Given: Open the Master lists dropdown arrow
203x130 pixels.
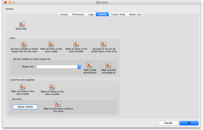Looking at the screenshot, I should (x=79, y=67).
